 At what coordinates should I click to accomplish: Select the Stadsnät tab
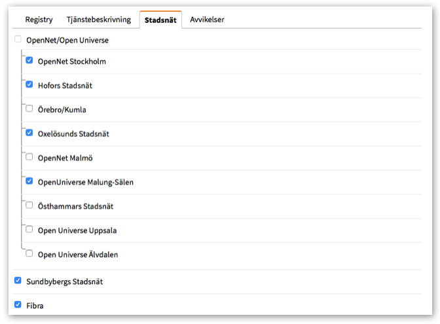pyautogui.click(x=160, y=20)
